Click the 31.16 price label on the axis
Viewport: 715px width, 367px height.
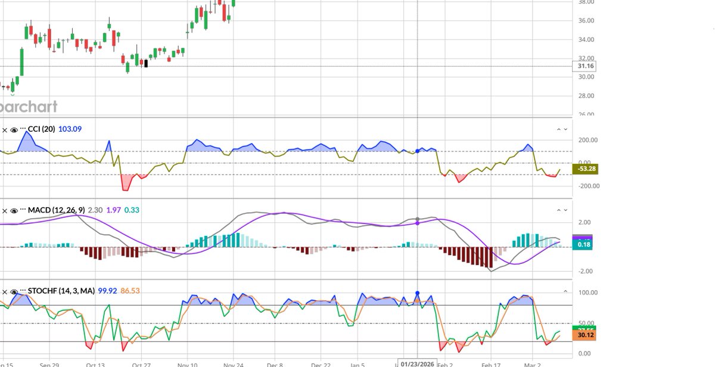[585, 66]
